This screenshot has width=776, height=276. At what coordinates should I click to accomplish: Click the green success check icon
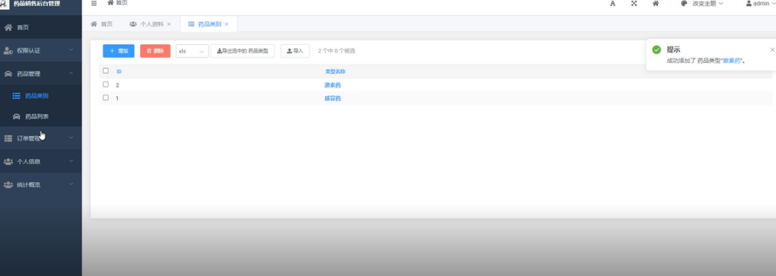coord(657,50)
